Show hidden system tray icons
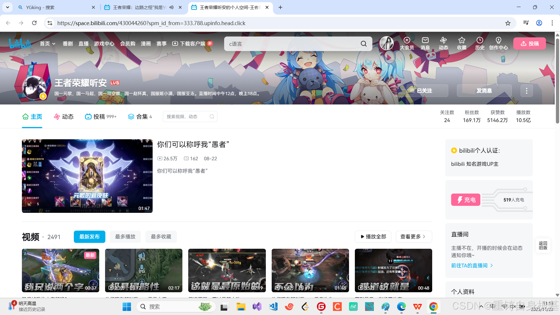The width and height of the screenshot is (560, 315). [x=481, y=307]
